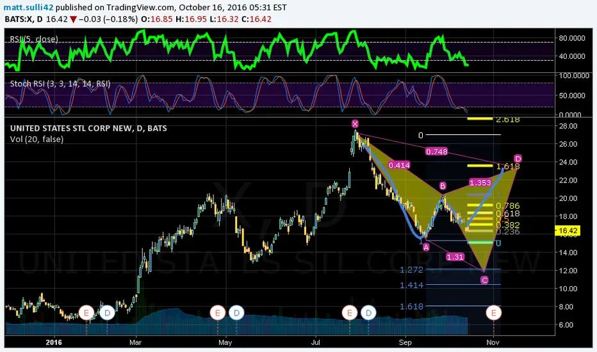The height and width of the screenshot is (352, 597).
Task: Click the H:16.95 high value
Action: click(x=191, y=19)
